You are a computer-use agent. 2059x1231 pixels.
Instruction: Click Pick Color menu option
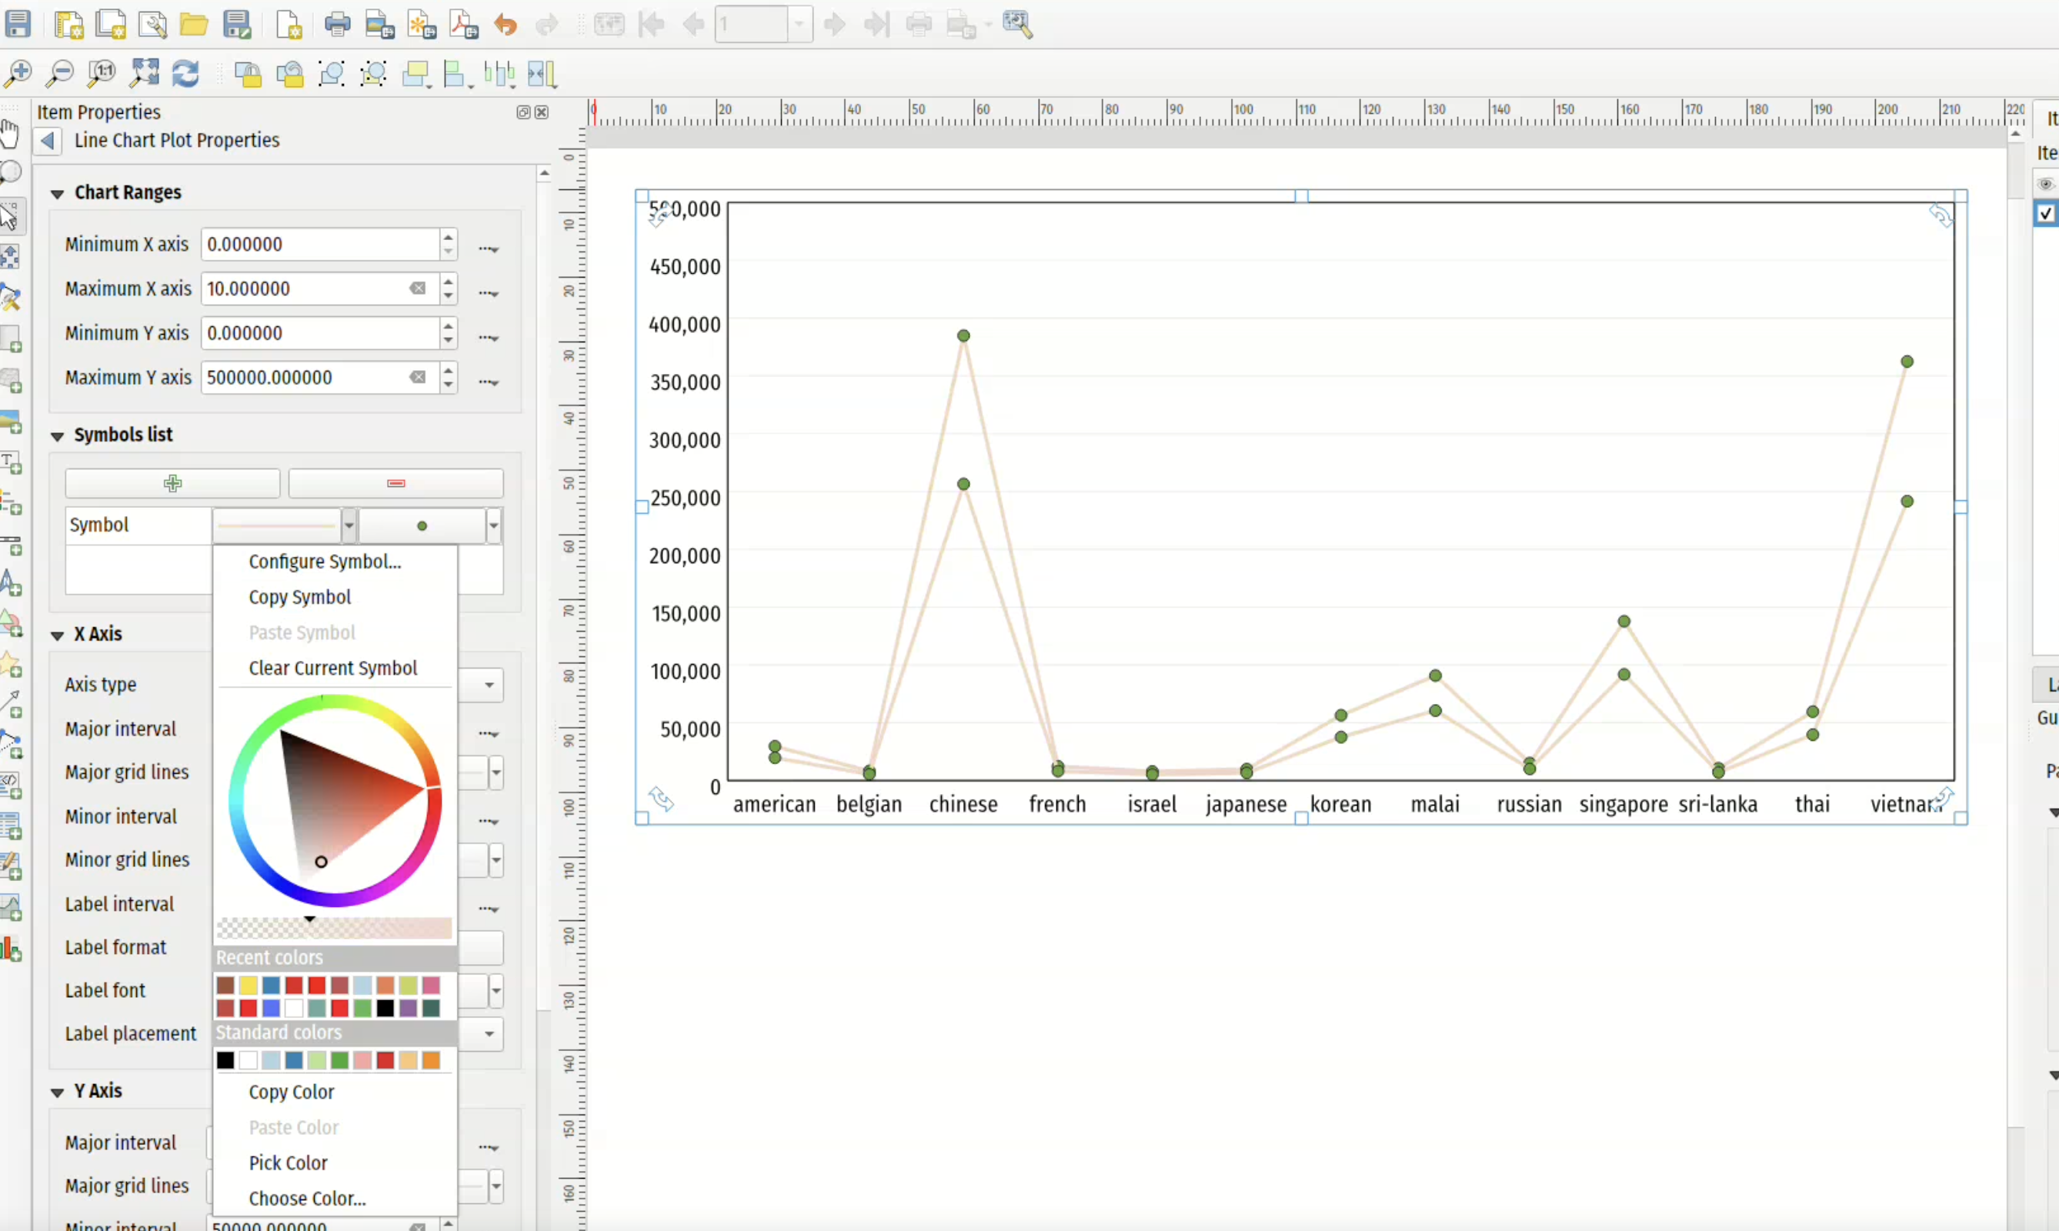coord(288,1163)
